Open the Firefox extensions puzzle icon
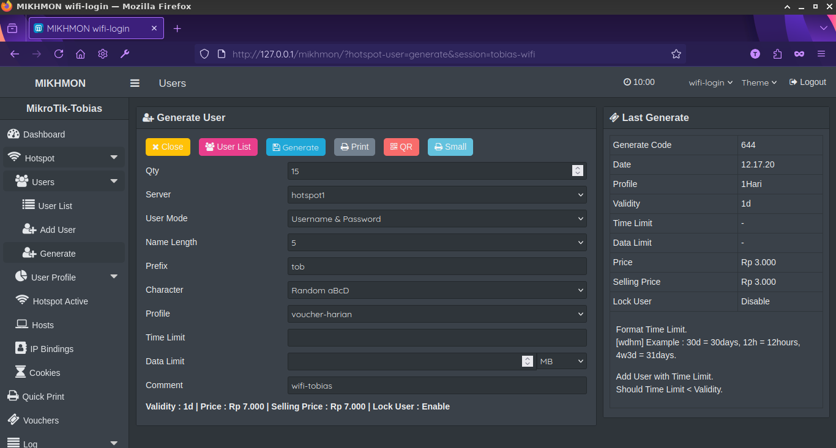This screenshot has height=448, width=836. [x=777, y=54]
